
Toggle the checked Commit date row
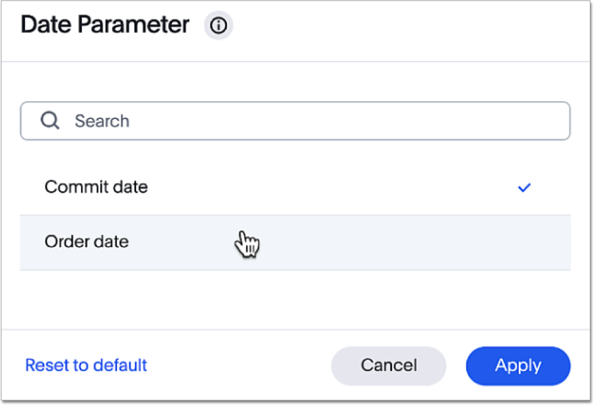coord(295,188)
